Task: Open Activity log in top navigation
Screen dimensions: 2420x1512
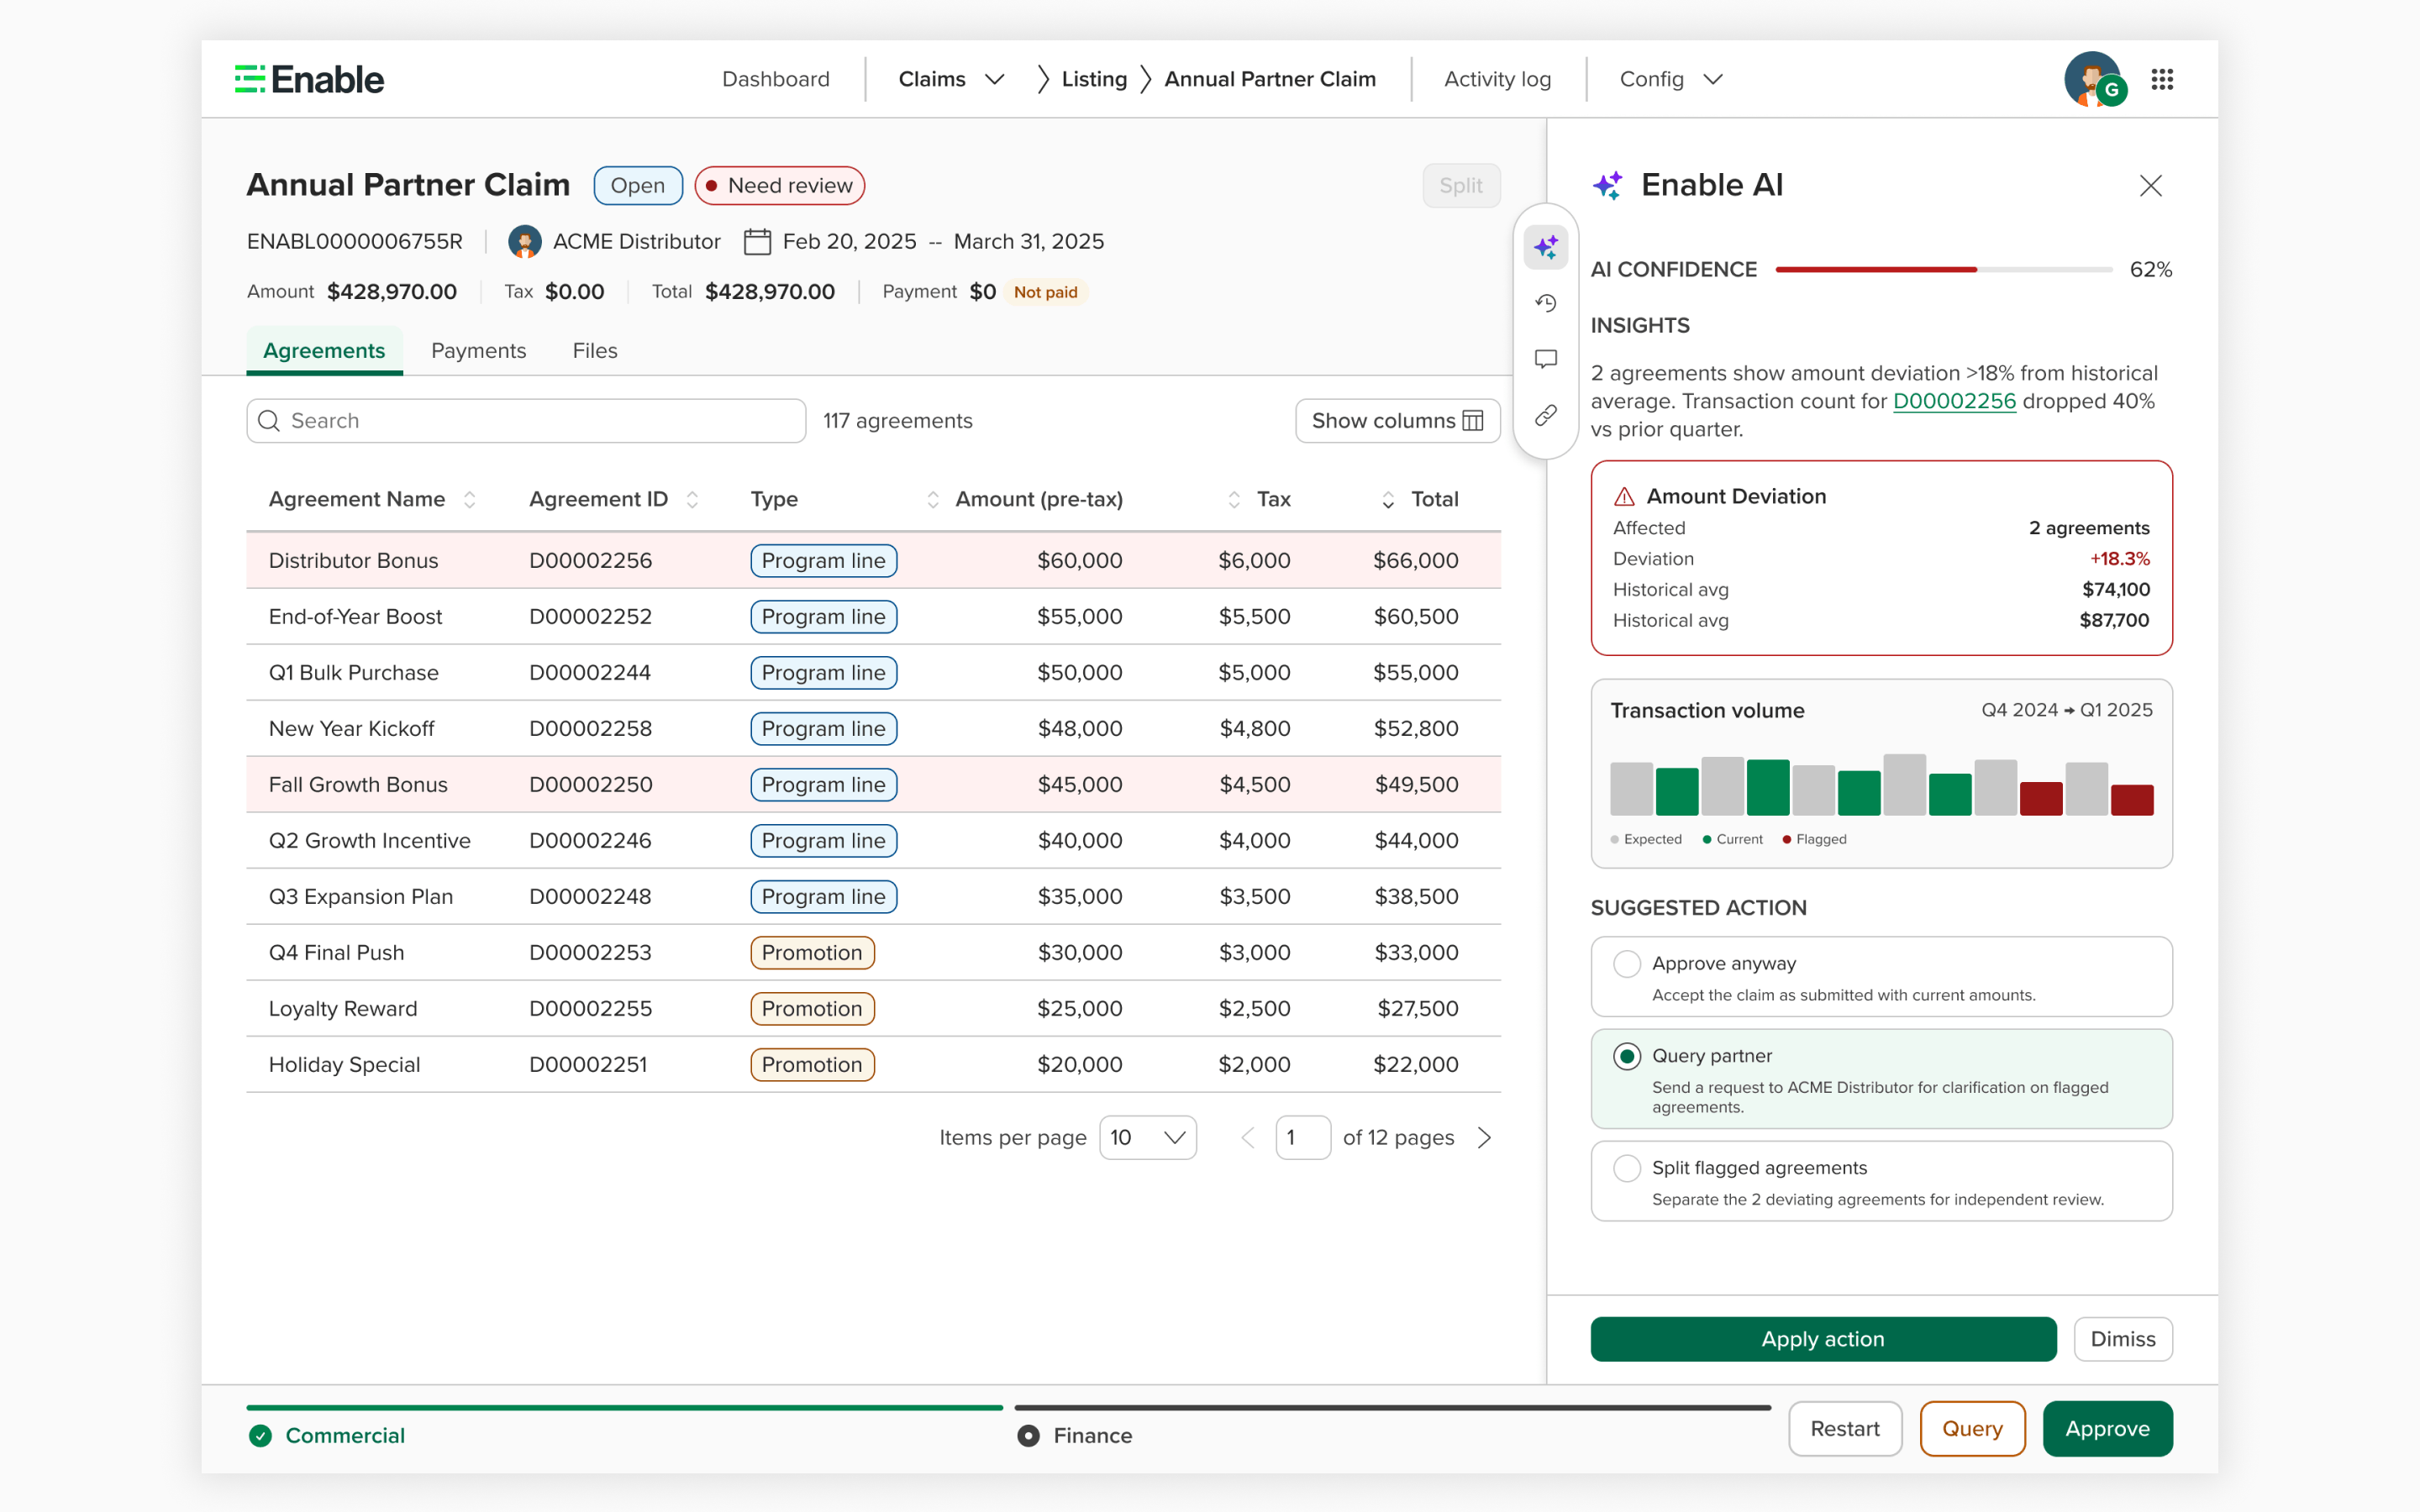Action: [x=1497, y=79]
